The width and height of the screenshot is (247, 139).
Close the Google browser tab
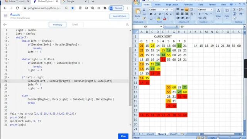tap(86, 2)
